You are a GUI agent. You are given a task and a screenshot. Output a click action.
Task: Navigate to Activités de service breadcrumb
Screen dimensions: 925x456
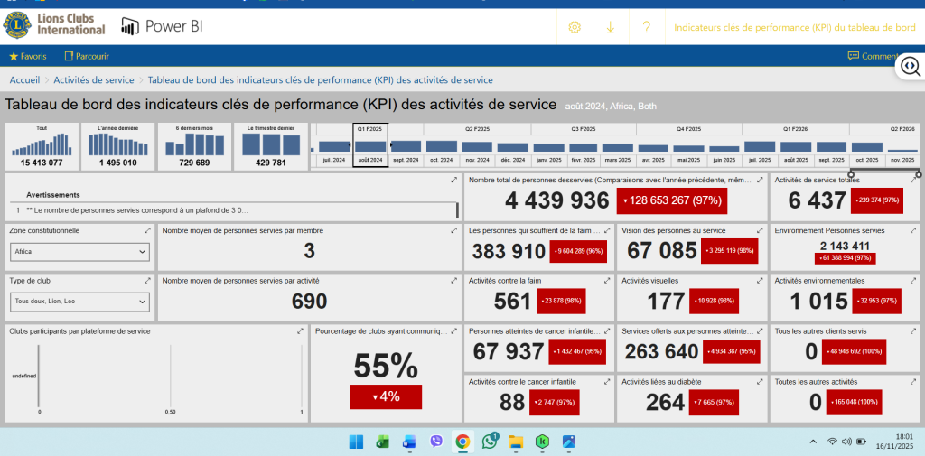click(x=100, y=80)
